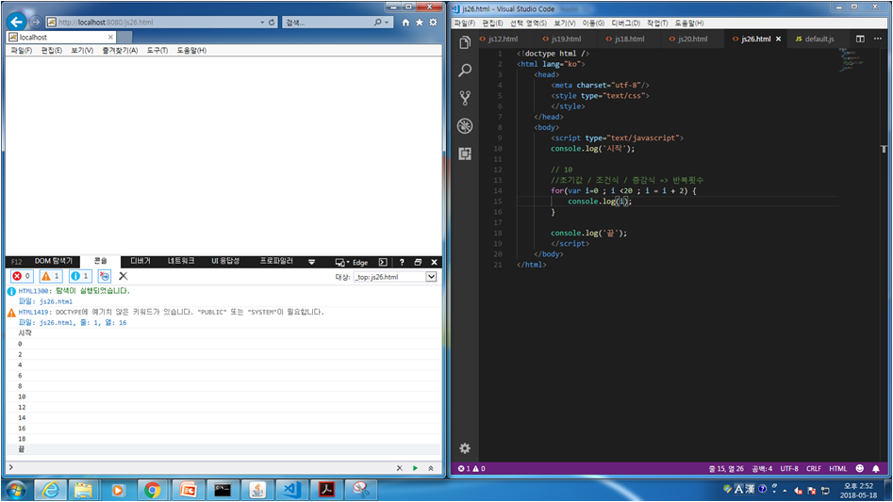Open browser 도구(T) menu
The width and height of the screenshot is (893, 502).
(157, 50)
